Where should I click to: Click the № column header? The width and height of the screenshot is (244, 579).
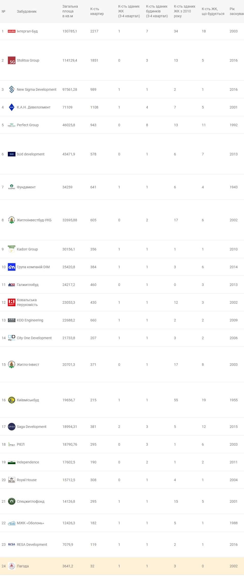click(x=3, y=11)
